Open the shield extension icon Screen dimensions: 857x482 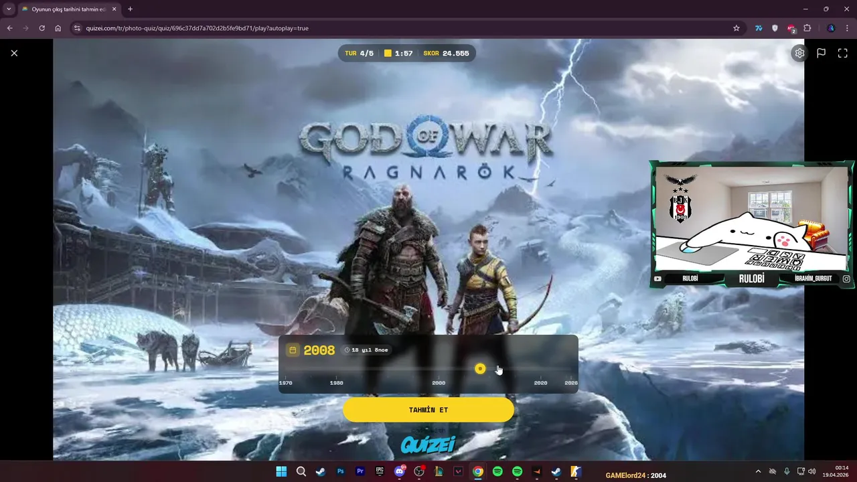point(775,28)
